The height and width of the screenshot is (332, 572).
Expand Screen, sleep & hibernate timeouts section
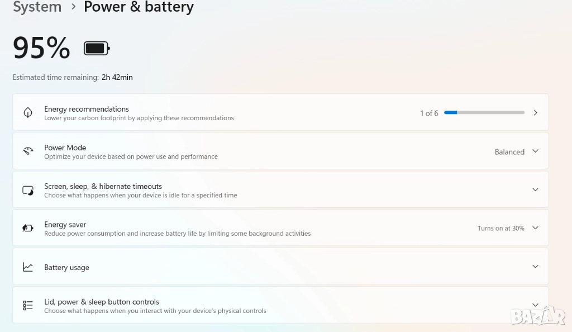535,190
